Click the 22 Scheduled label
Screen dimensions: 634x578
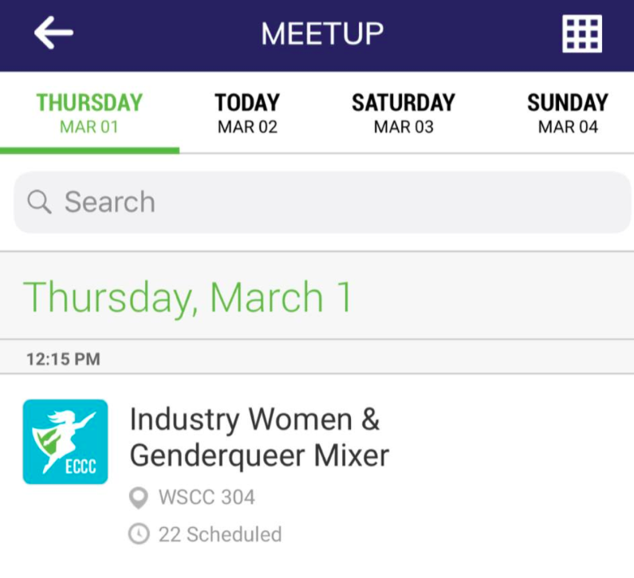pos(220,534)
